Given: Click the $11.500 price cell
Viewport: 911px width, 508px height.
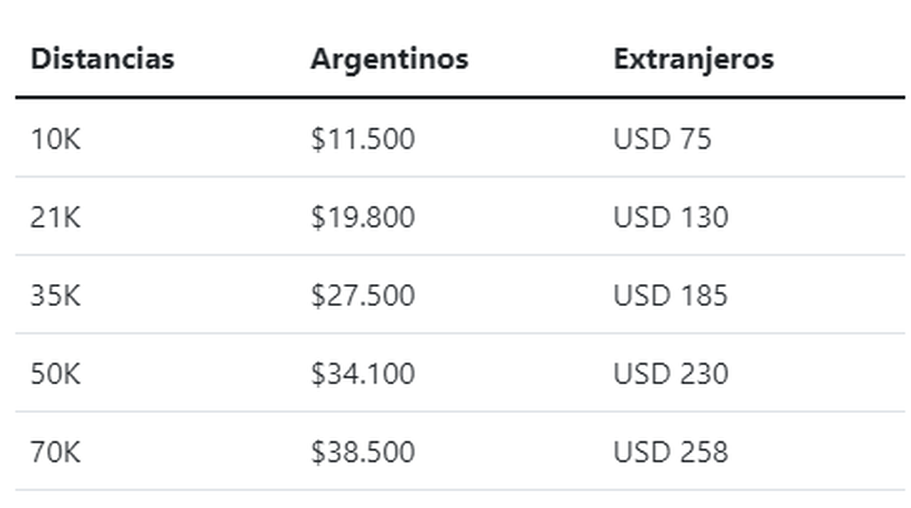Looking at the screenshot, I should pos(363,139).
